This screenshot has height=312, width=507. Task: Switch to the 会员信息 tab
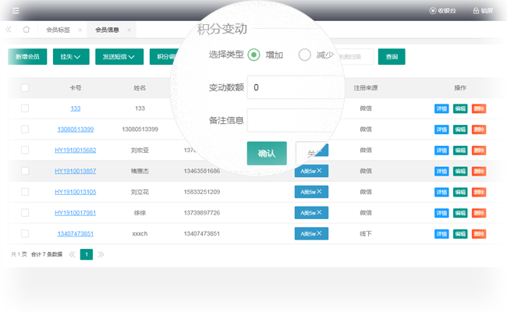point(108,30)
